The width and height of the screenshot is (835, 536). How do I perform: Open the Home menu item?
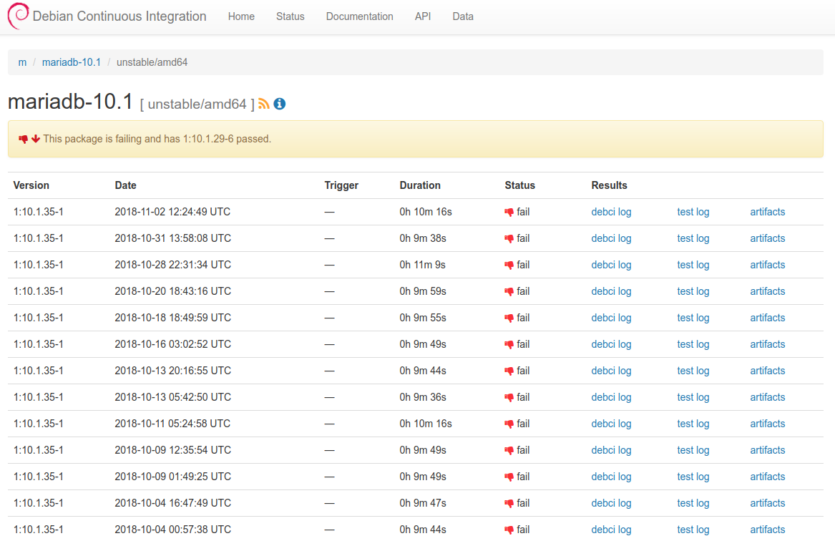point(241,16)
